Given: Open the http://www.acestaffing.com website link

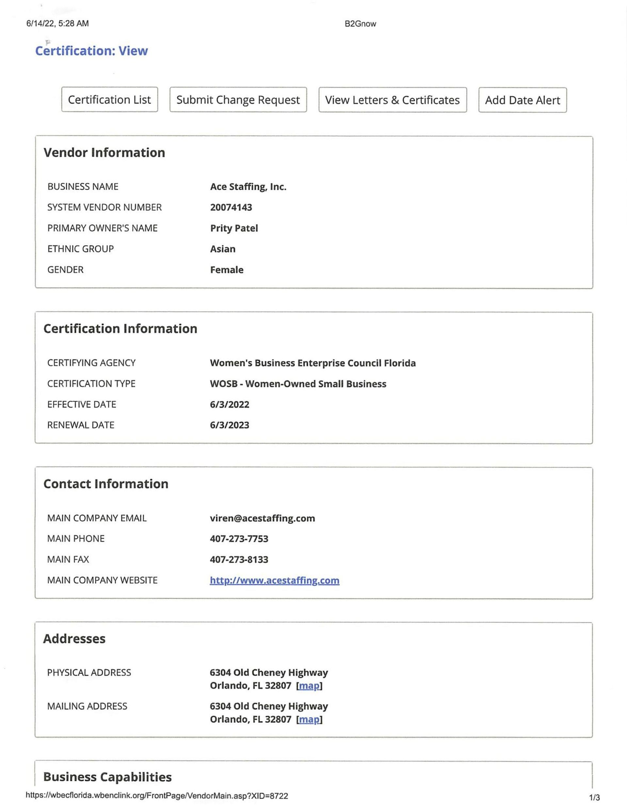Looking at the screenshot, I should point(274,580).
